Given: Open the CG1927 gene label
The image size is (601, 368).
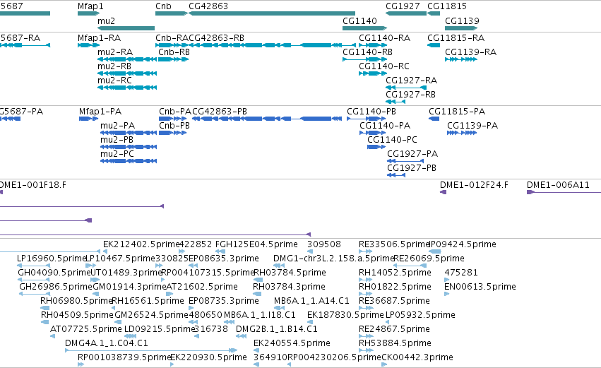Looking at the screenshot, I should pyautogui.click(x=403, y=6).
